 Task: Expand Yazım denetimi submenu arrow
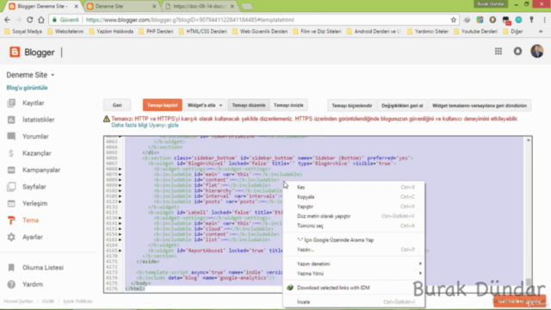pyautogui.click(x=420, y=263)
